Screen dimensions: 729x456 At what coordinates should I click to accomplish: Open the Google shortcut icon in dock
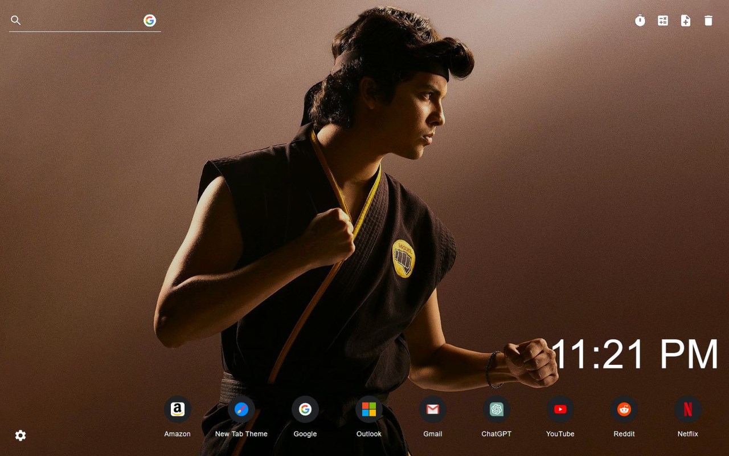(305, 409)
